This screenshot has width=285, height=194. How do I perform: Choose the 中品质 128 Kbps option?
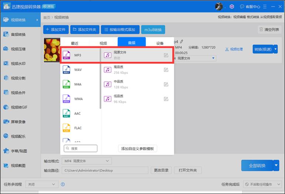pos(137,84)
